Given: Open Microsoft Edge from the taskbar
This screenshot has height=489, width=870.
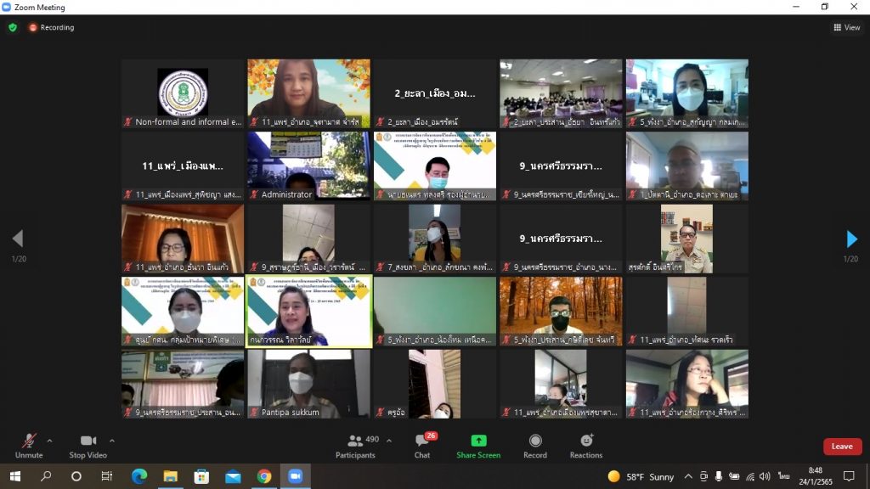Looking at the screenshot, I should pos(139,476).
